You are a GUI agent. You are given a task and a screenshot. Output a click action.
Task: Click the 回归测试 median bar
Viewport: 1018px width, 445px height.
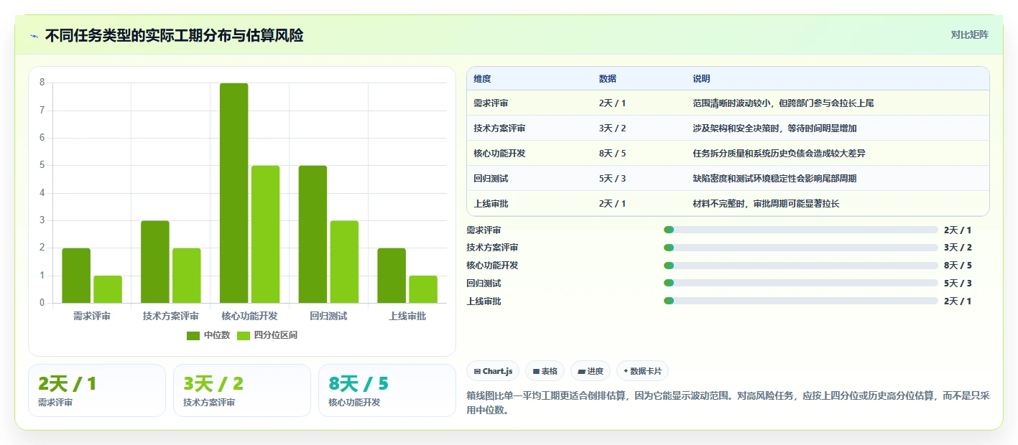(x=313, y=234)
